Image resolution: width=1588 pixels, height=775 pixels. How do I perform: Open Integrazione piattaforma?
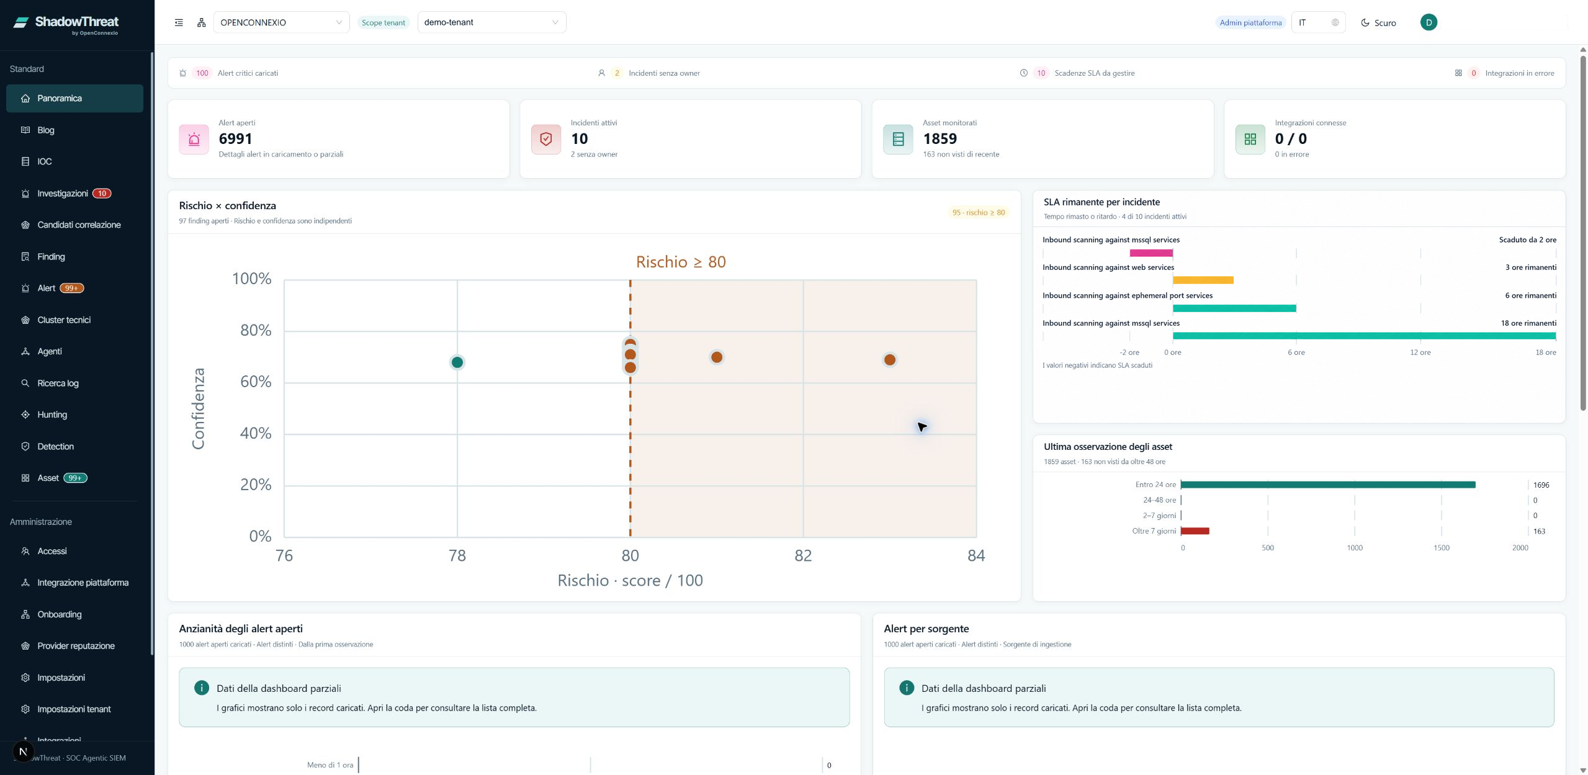[74, 583]
